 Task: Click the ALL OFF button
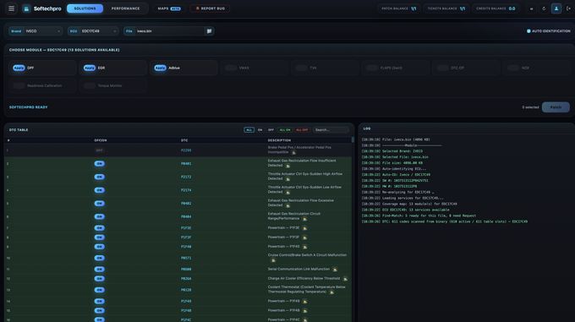pyautogui.click(x=302, y=130)
